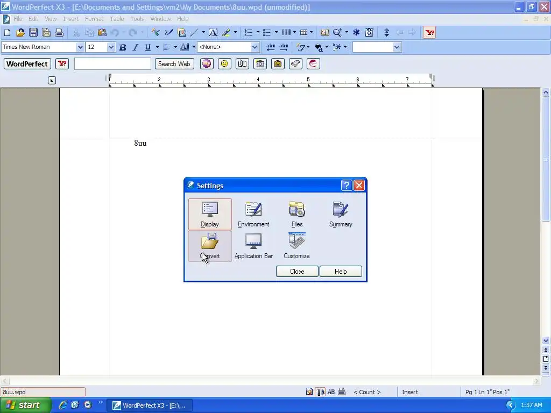Click the WordPerfect X3 taskbar item
Viewport: 551px width, 413px height.
(150, 405)
